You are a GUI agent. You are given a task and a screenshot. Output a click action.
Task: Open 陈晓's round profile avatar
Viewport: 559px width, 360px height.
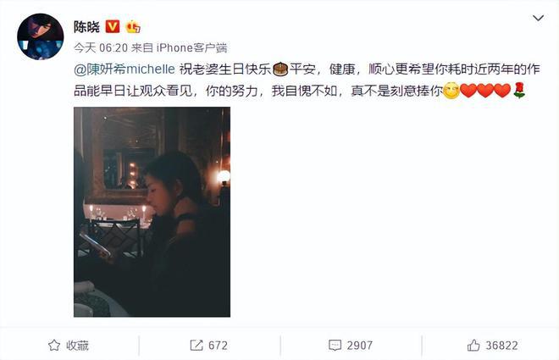tap(41, 36)
